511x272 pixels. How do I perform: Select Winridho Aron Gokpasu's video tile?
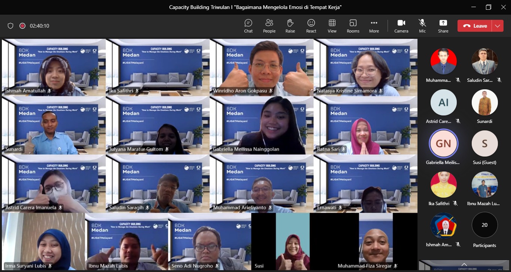click(x=261, y=67)
